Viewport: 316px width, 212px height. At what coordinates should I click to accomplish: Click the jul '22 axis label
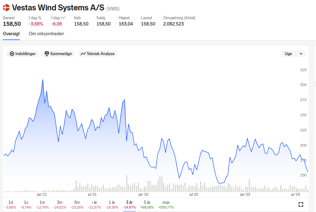click(194, 194)
